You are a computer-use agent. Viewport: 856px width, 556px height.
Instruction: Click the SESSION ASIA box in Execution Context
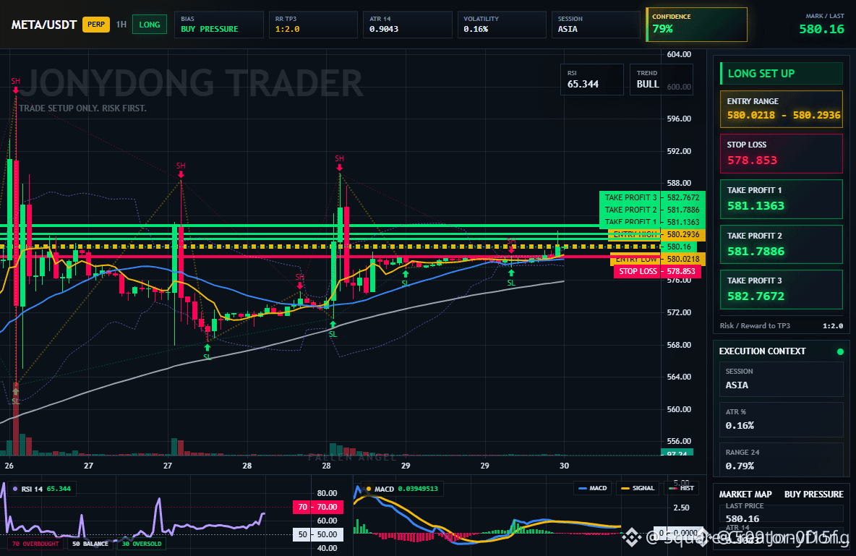click(782, 378)
